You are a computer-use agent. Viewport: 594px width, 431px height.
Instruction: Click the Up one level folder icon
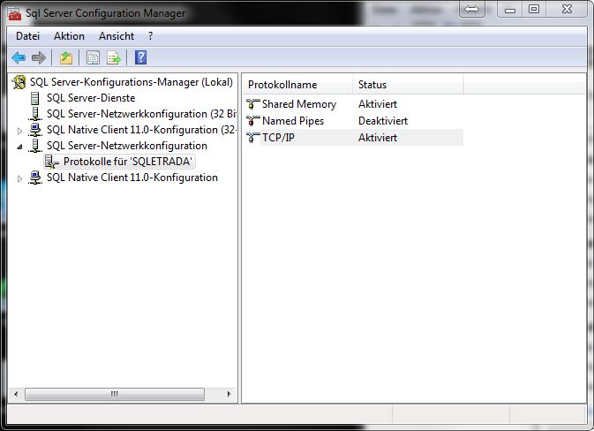66,58
